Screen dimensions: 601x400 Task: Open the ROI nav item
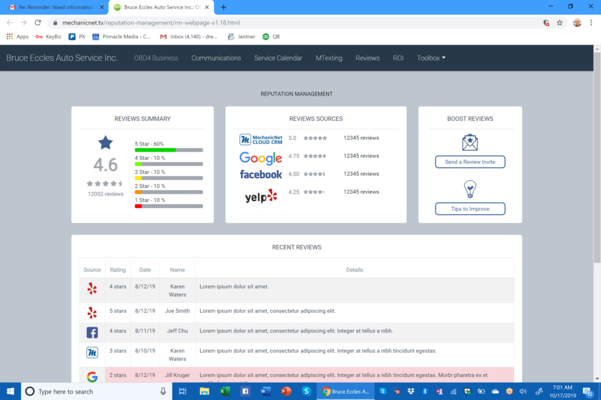[398, 58]
